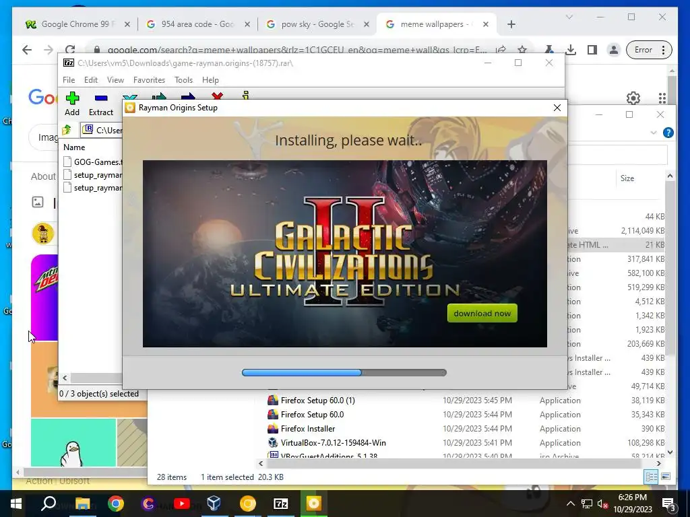
Task: Click the duck wallpaper thumbnail in Google
Action: 73,442
